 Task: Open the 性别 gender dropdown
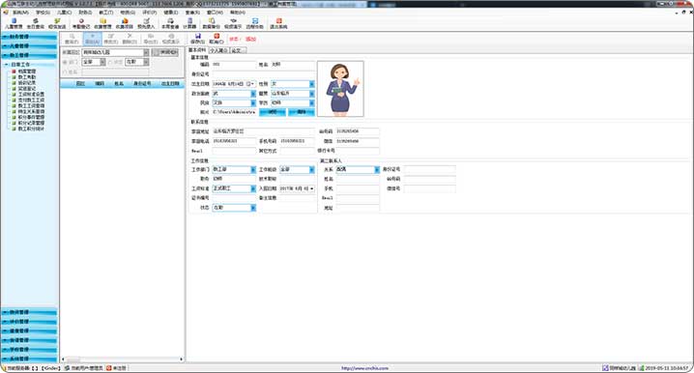311,84
